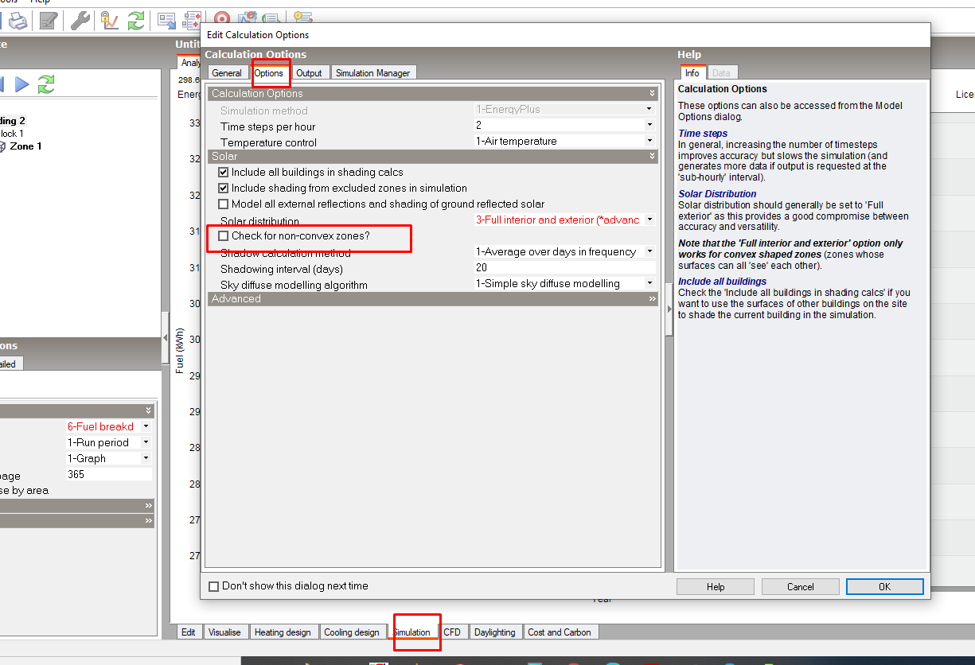Click the printer icon in the toolbar

click(x=18, y=21)
